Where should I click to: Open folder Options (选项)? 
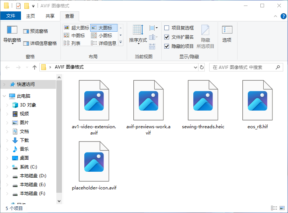click(x=227, y=34)
